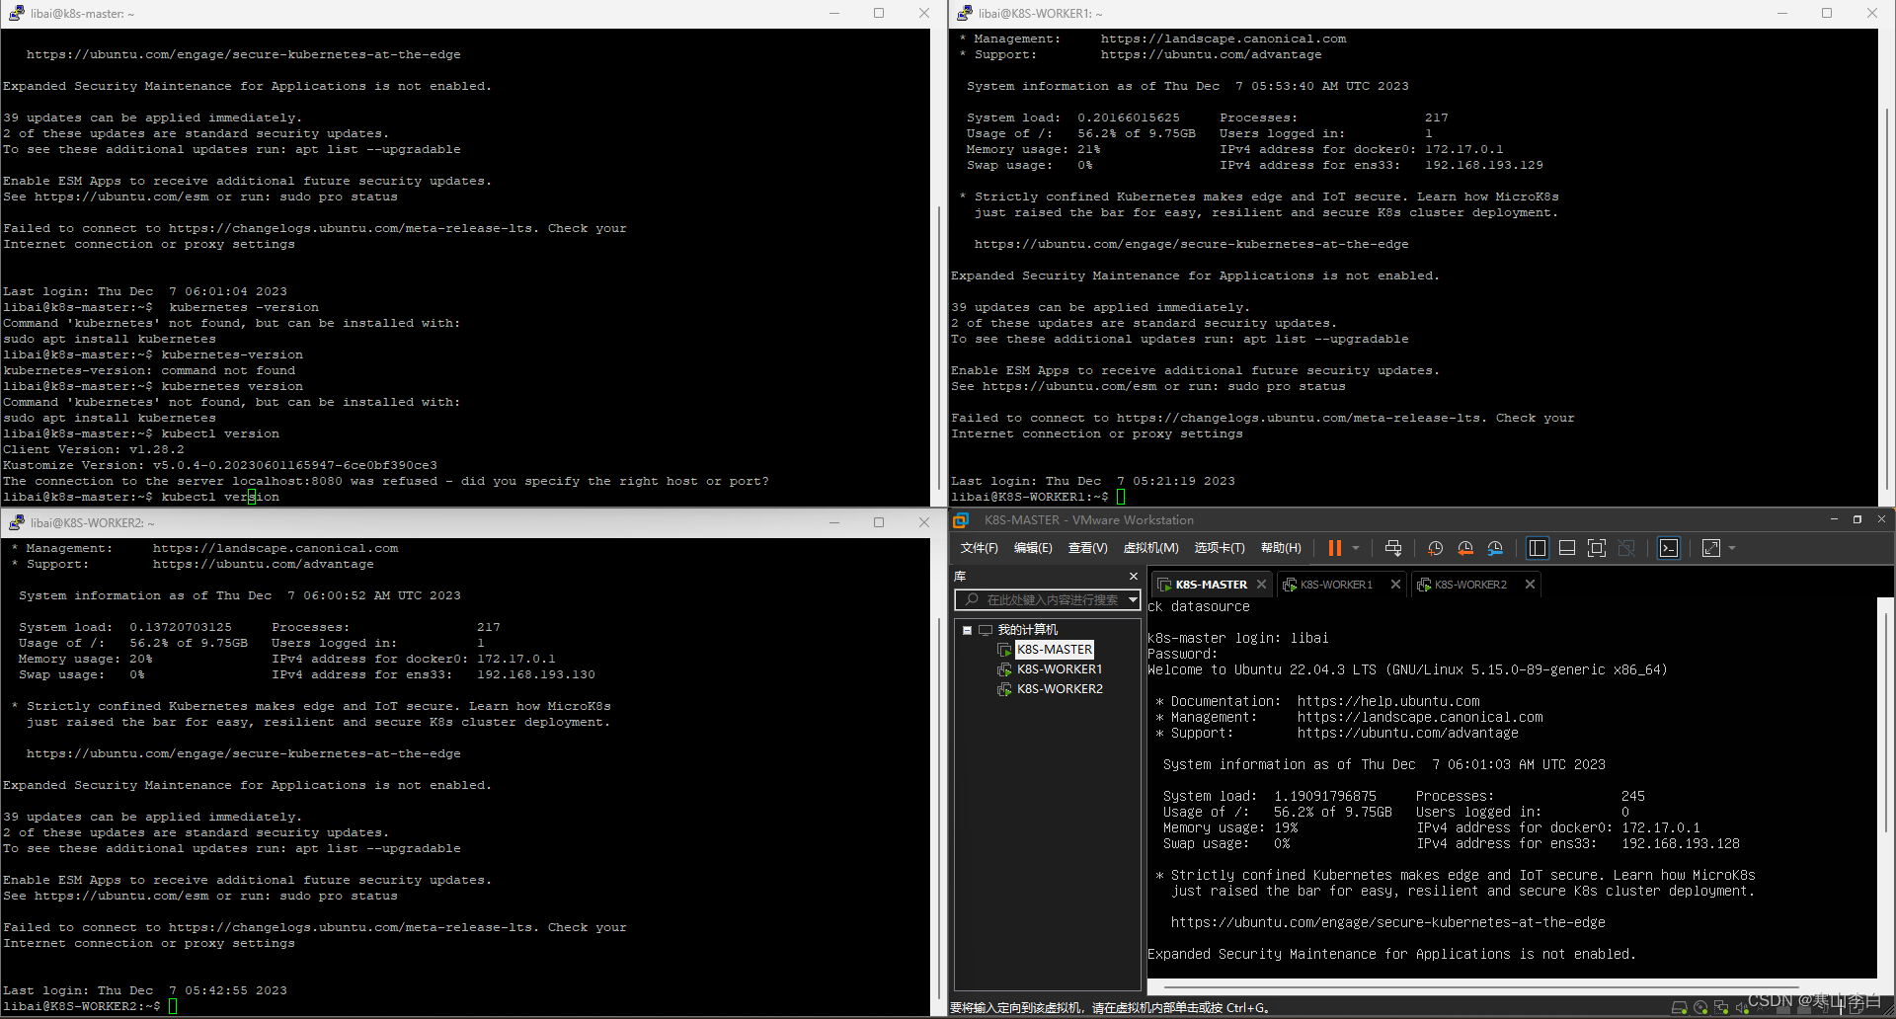Viewport: 1896px width, 1019px height.
Task: Select K8S-MASTER in the library tree
Action: coord(1055,650)
